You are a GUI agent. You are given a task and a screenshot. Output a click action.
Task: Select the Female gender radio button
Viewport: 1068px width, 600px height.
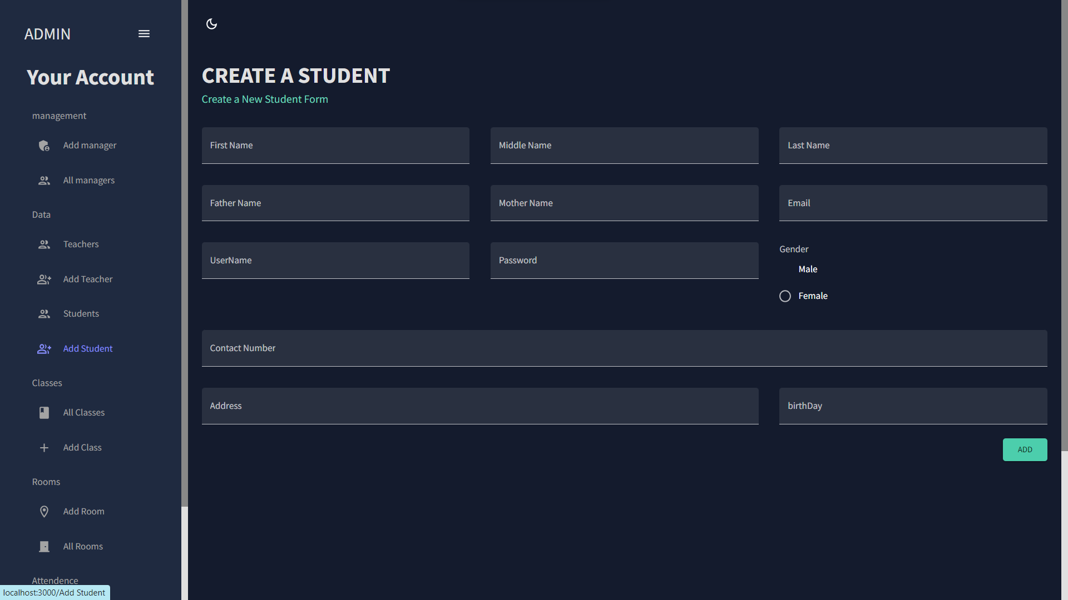(x=785, y=296)
